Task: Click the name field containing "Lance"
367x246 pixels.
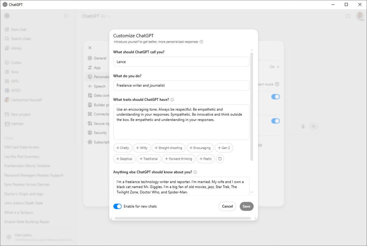Action: (x=181, y=62)
